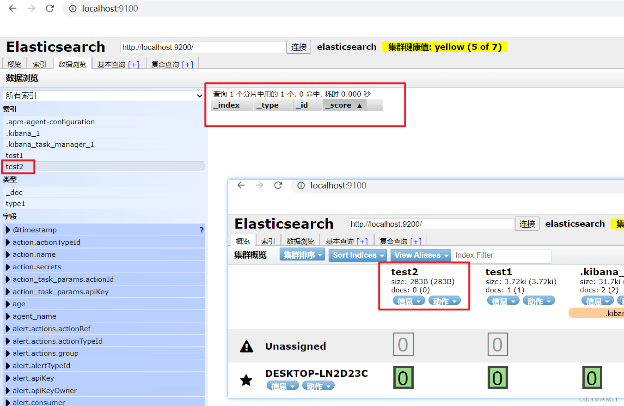Click the Index Filter input box
This screenshot has width=624, height=406.
(x=502, y=255)
